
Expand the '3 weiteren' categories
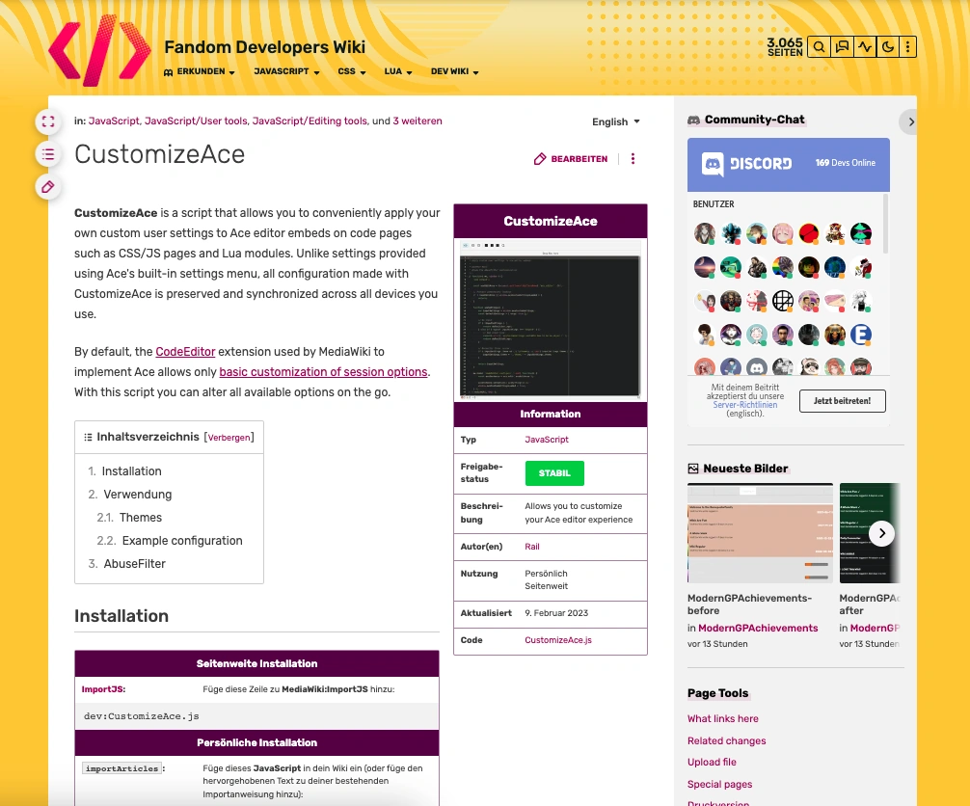[418, 121]
